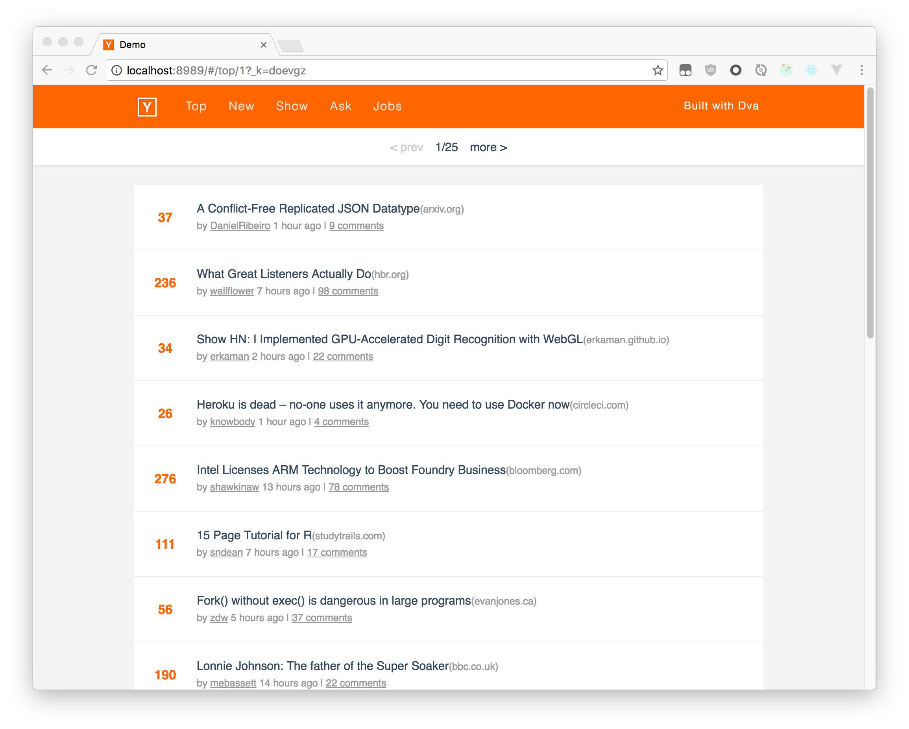View user shawkinaw profile
909x729 pixels.
pos(235,487)
